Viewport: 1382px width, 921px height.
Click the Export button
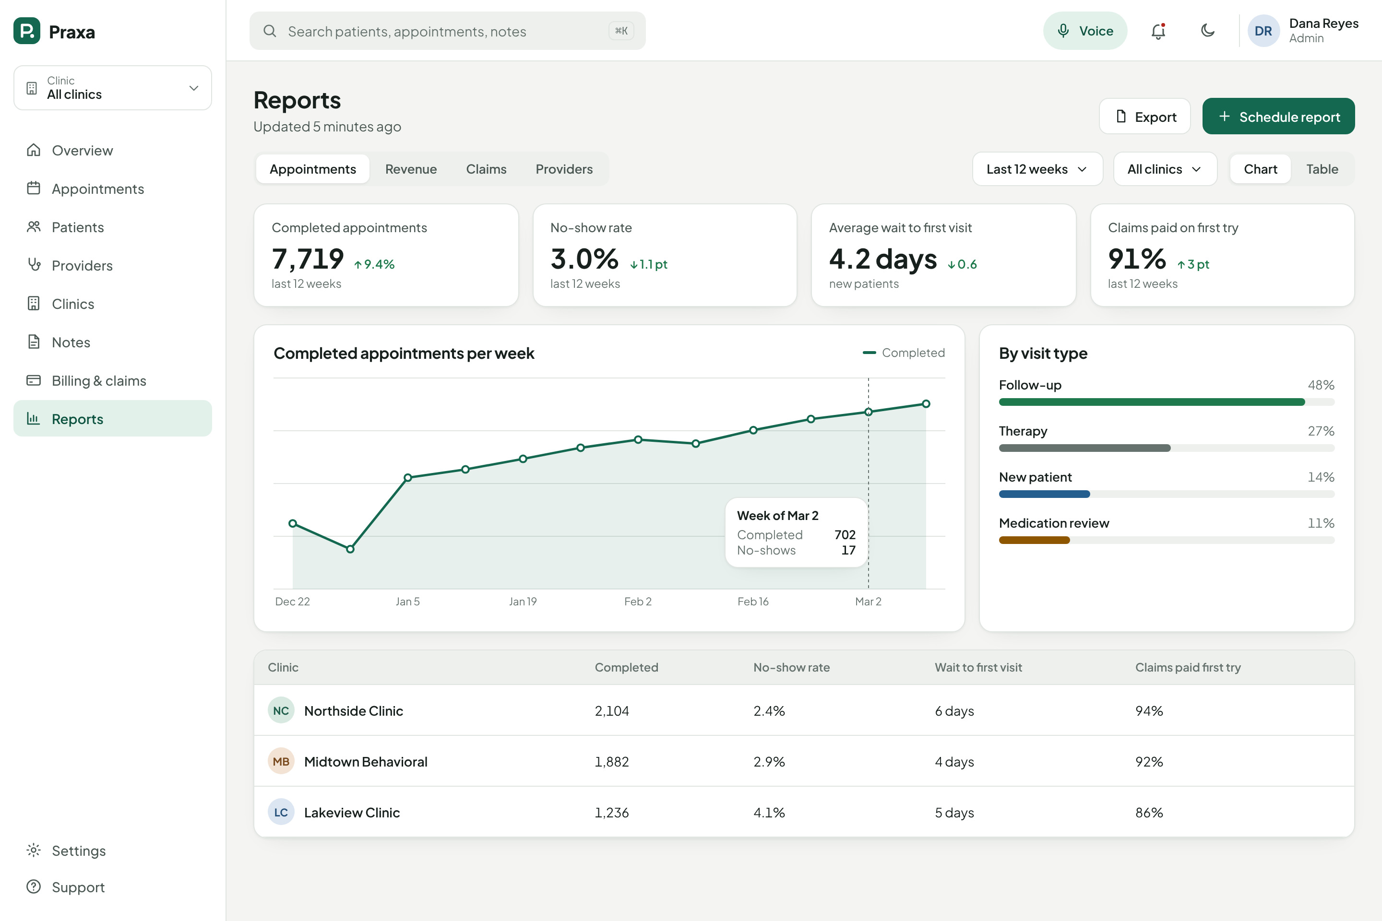click(x=1144, y=116)
